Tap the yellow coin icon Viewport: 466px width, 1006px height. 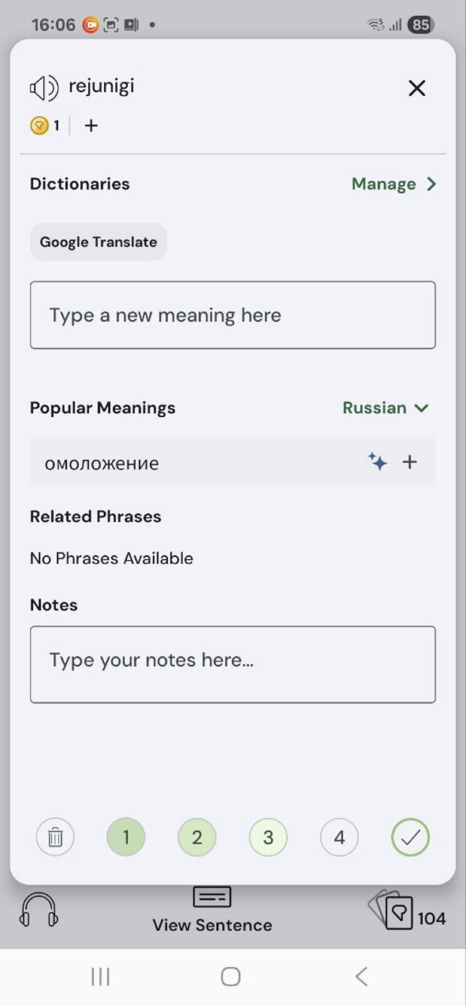click(x=39, y=125)
